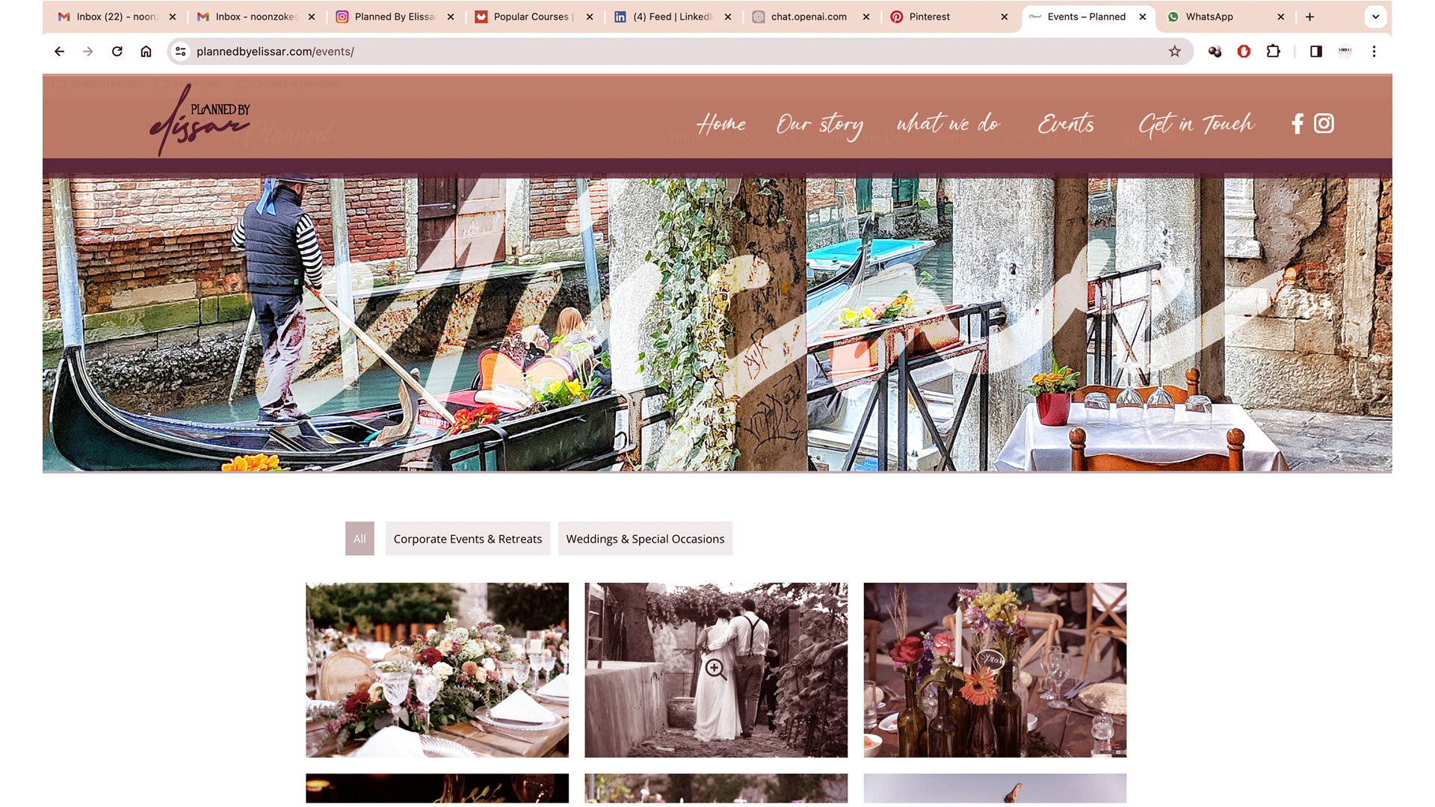Reload the page with refresh icon
This screenshot has width=1435, height=807.
(x=117, y=52)
